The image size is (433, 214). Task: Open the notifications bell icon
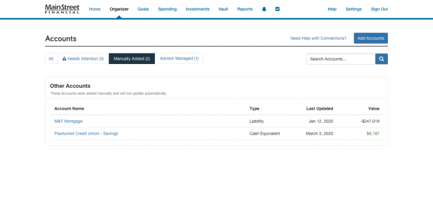click(x=264, y=9)
